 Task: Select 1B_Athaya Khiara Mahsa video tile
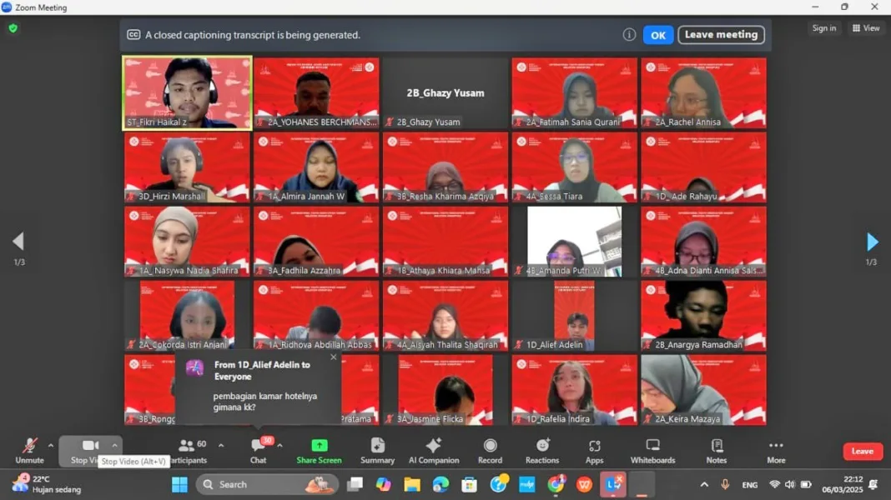click(445, 242)
